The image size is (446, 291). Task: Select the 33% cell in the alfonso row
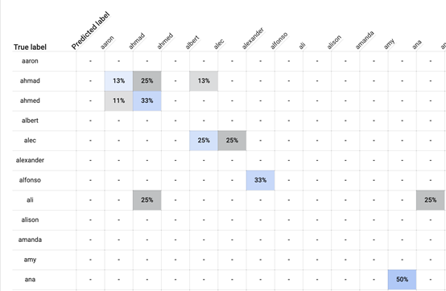(260, 180)
